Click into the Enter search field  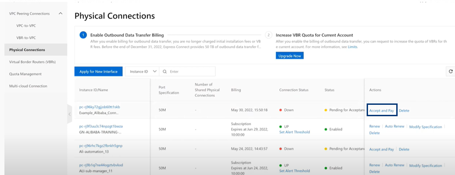point(191,72)
